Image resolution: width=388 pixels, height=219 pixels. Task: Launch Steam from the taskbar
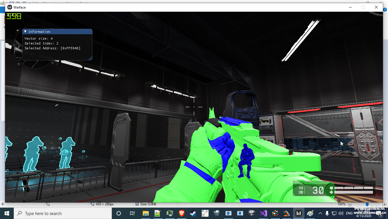coord(193,213)
